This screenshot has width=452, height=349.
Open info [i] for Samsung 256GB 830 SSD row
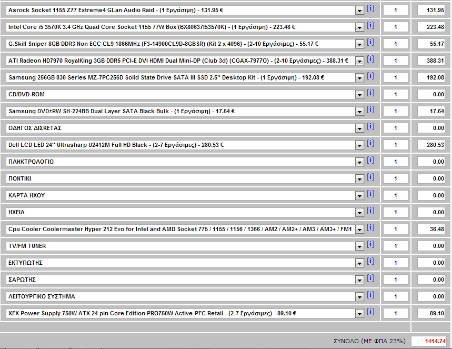(370, 76)
